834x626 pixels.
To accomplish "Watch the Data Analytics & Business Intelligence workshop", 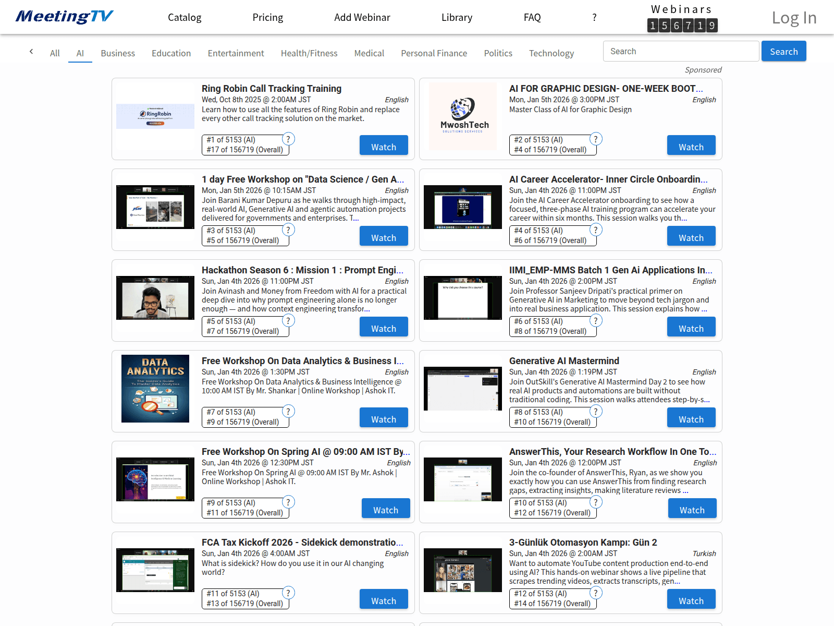I will click(x=384, y=417).
